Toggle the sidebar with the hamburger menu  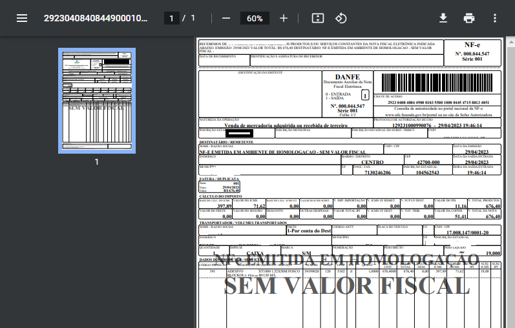pos(22,18)
